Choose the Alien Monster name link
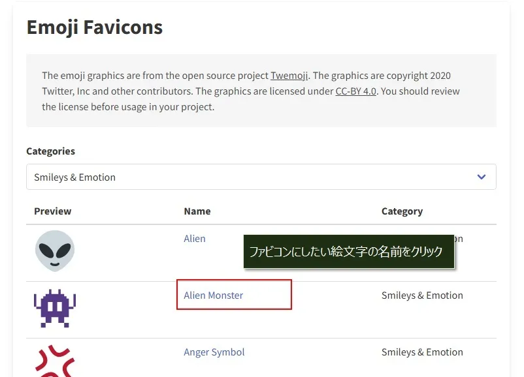 tap(214, 295)
